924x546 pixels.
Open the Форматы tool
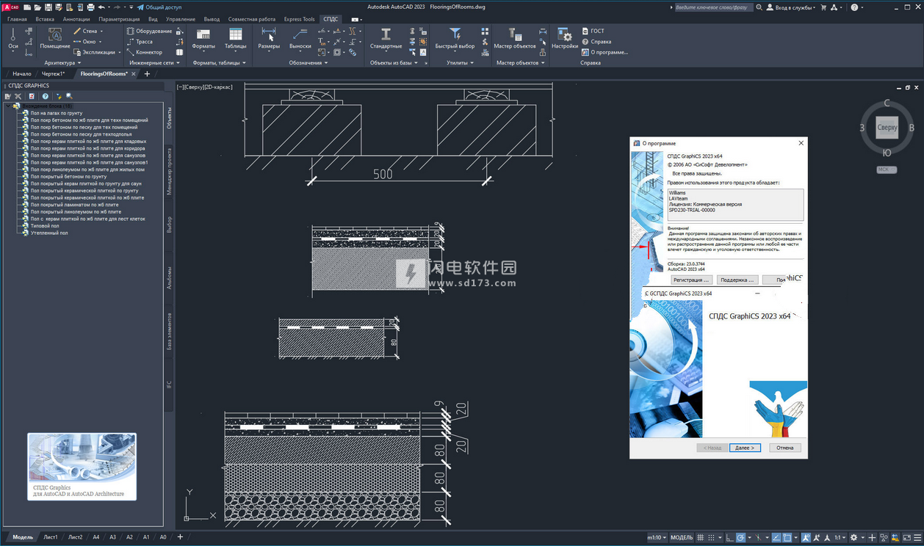(x=203, y=39)
